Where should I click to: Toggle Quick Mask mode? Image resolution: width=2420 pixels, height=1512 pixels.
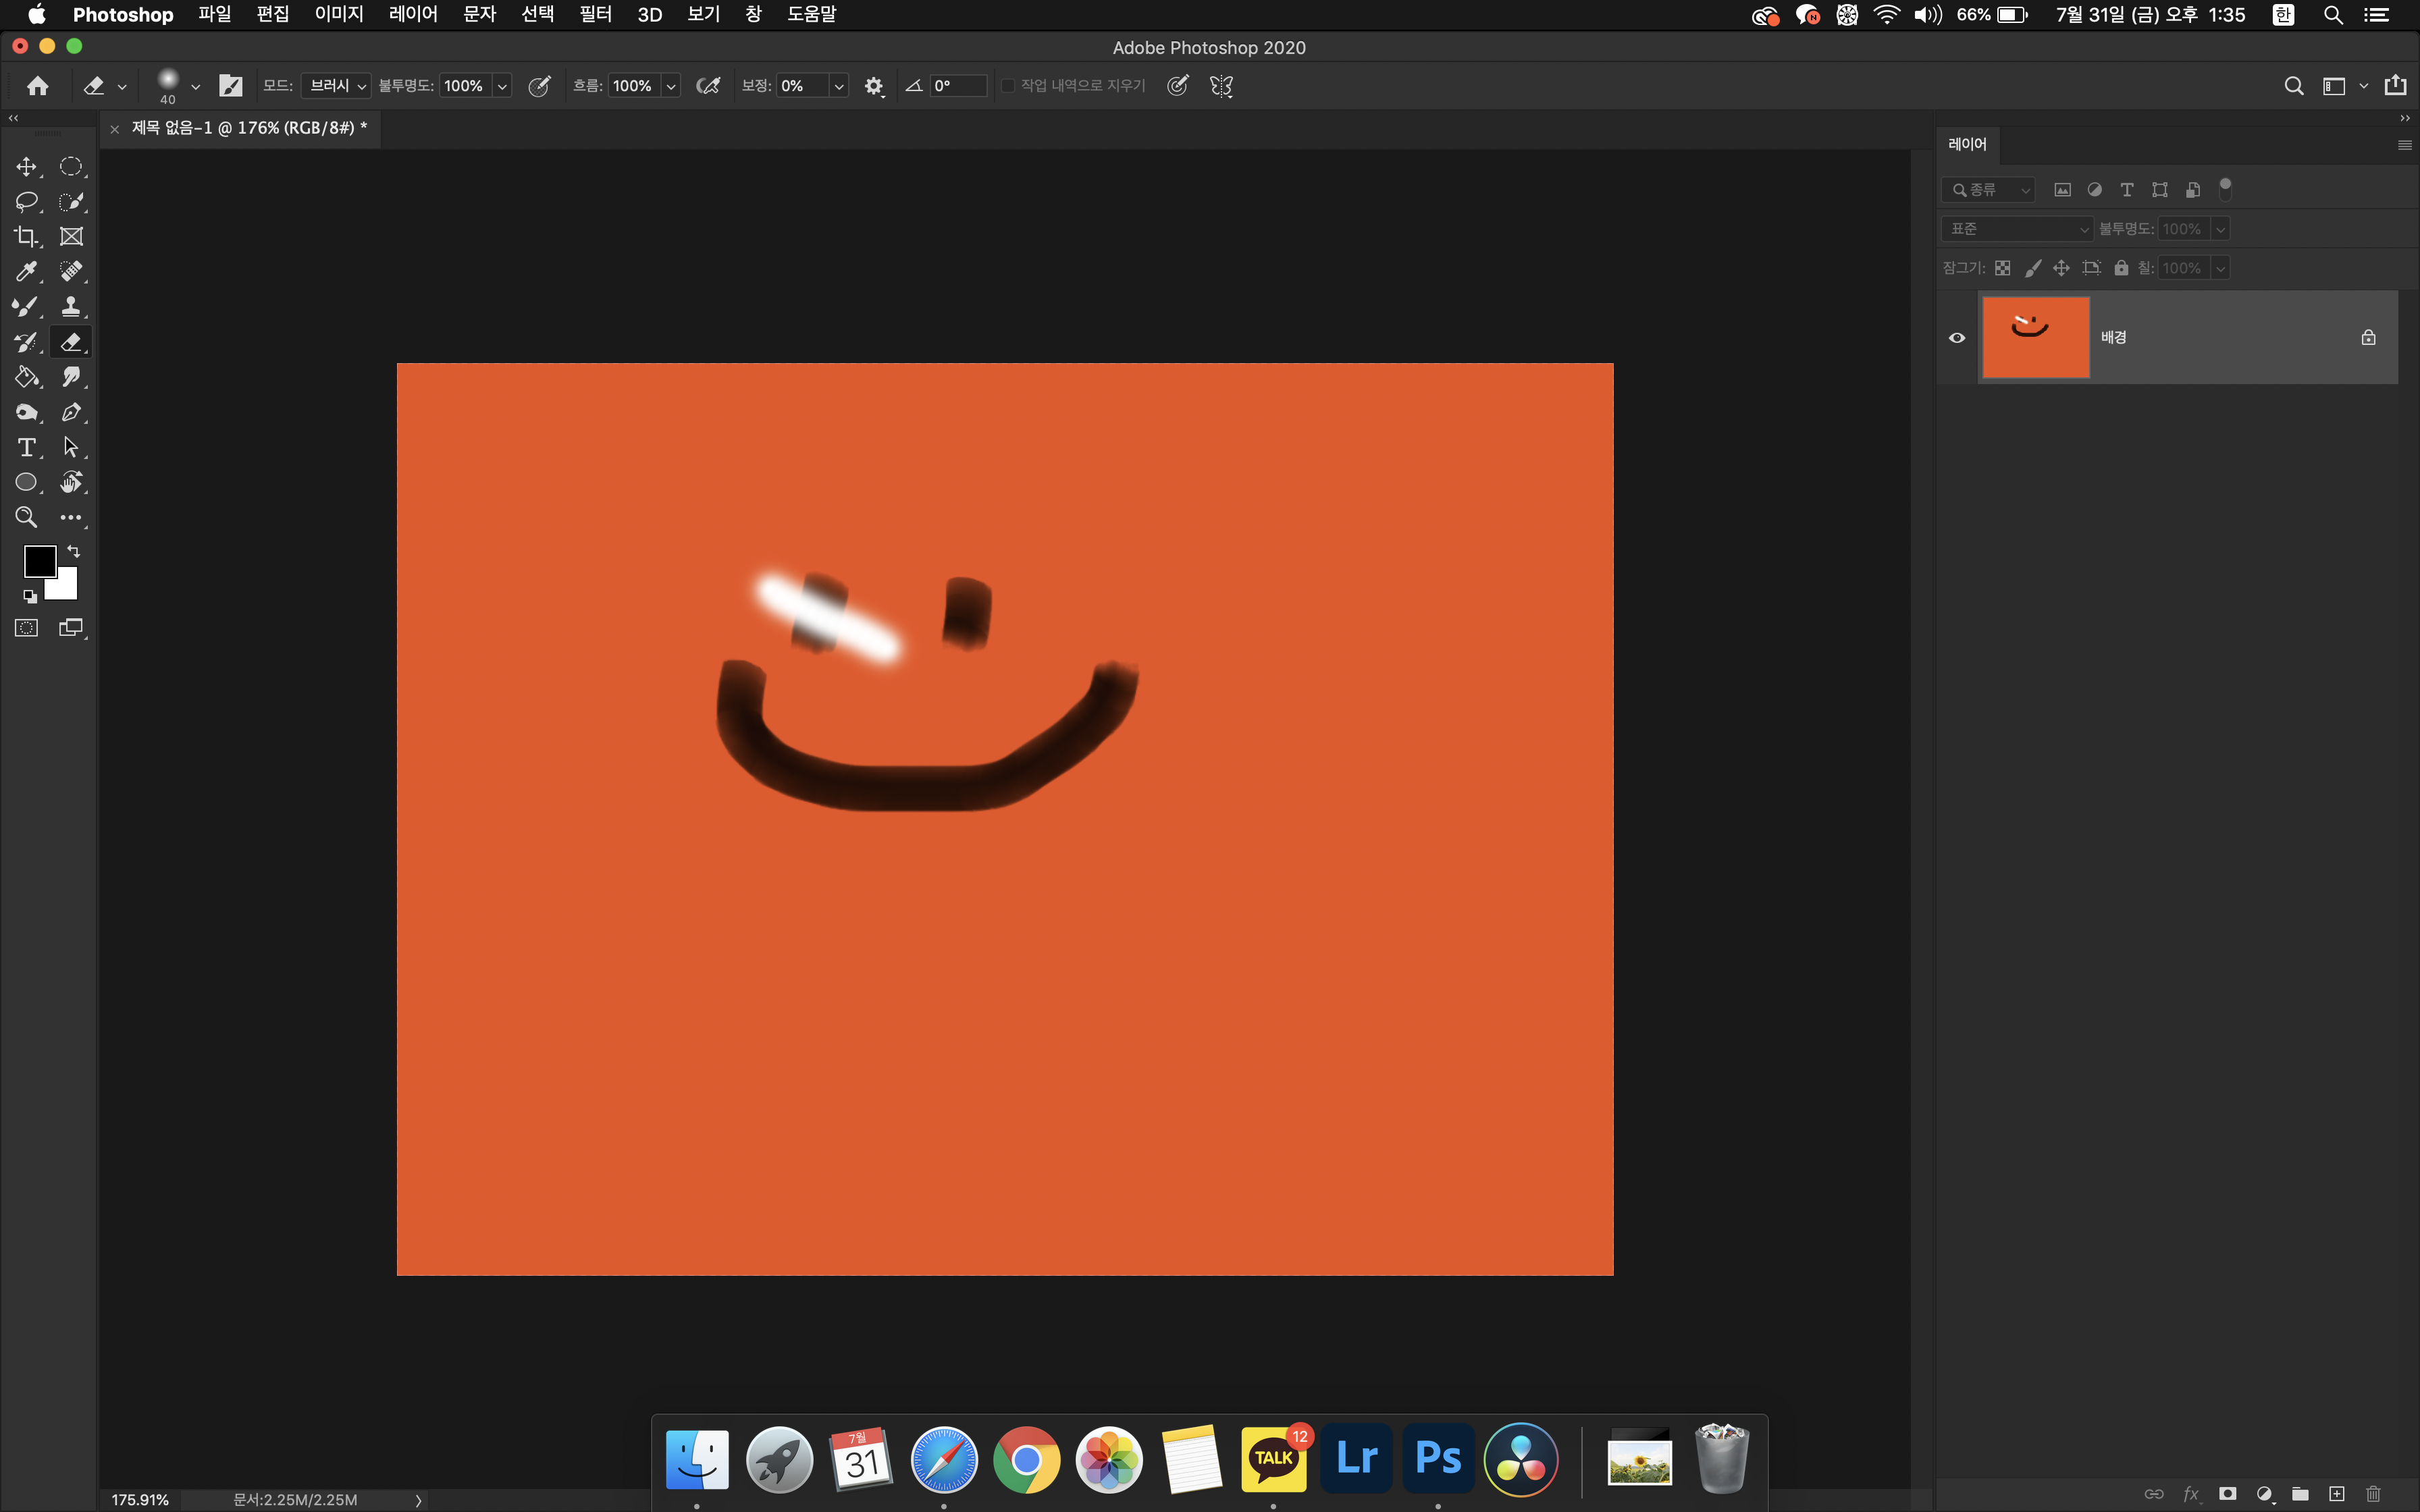pos(26,628)
